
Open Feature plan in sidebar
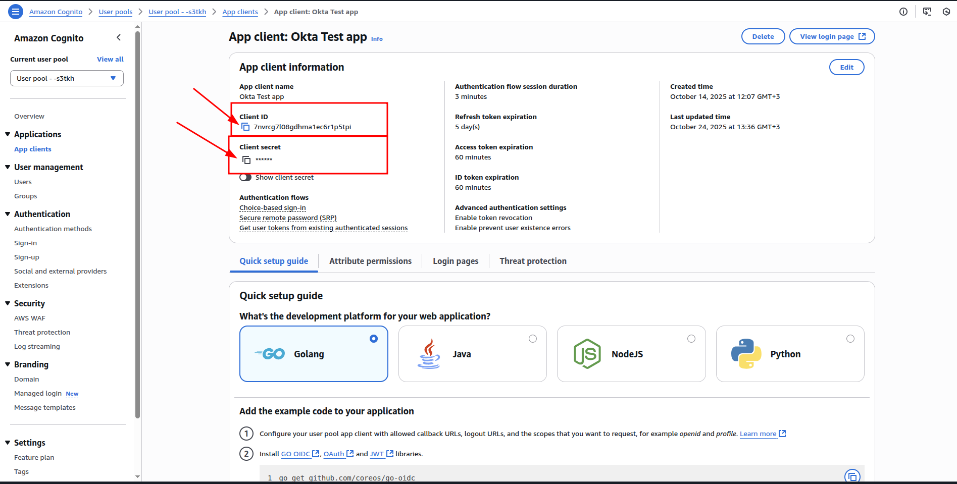pos(34,457)
